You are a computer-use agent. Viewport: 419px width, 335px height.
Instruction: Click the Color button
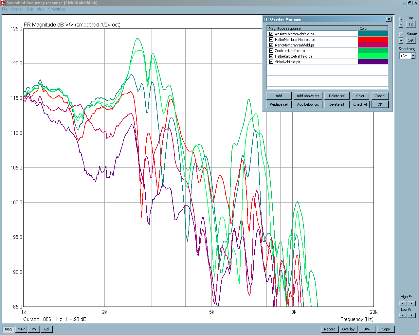[x=360, y=96]
